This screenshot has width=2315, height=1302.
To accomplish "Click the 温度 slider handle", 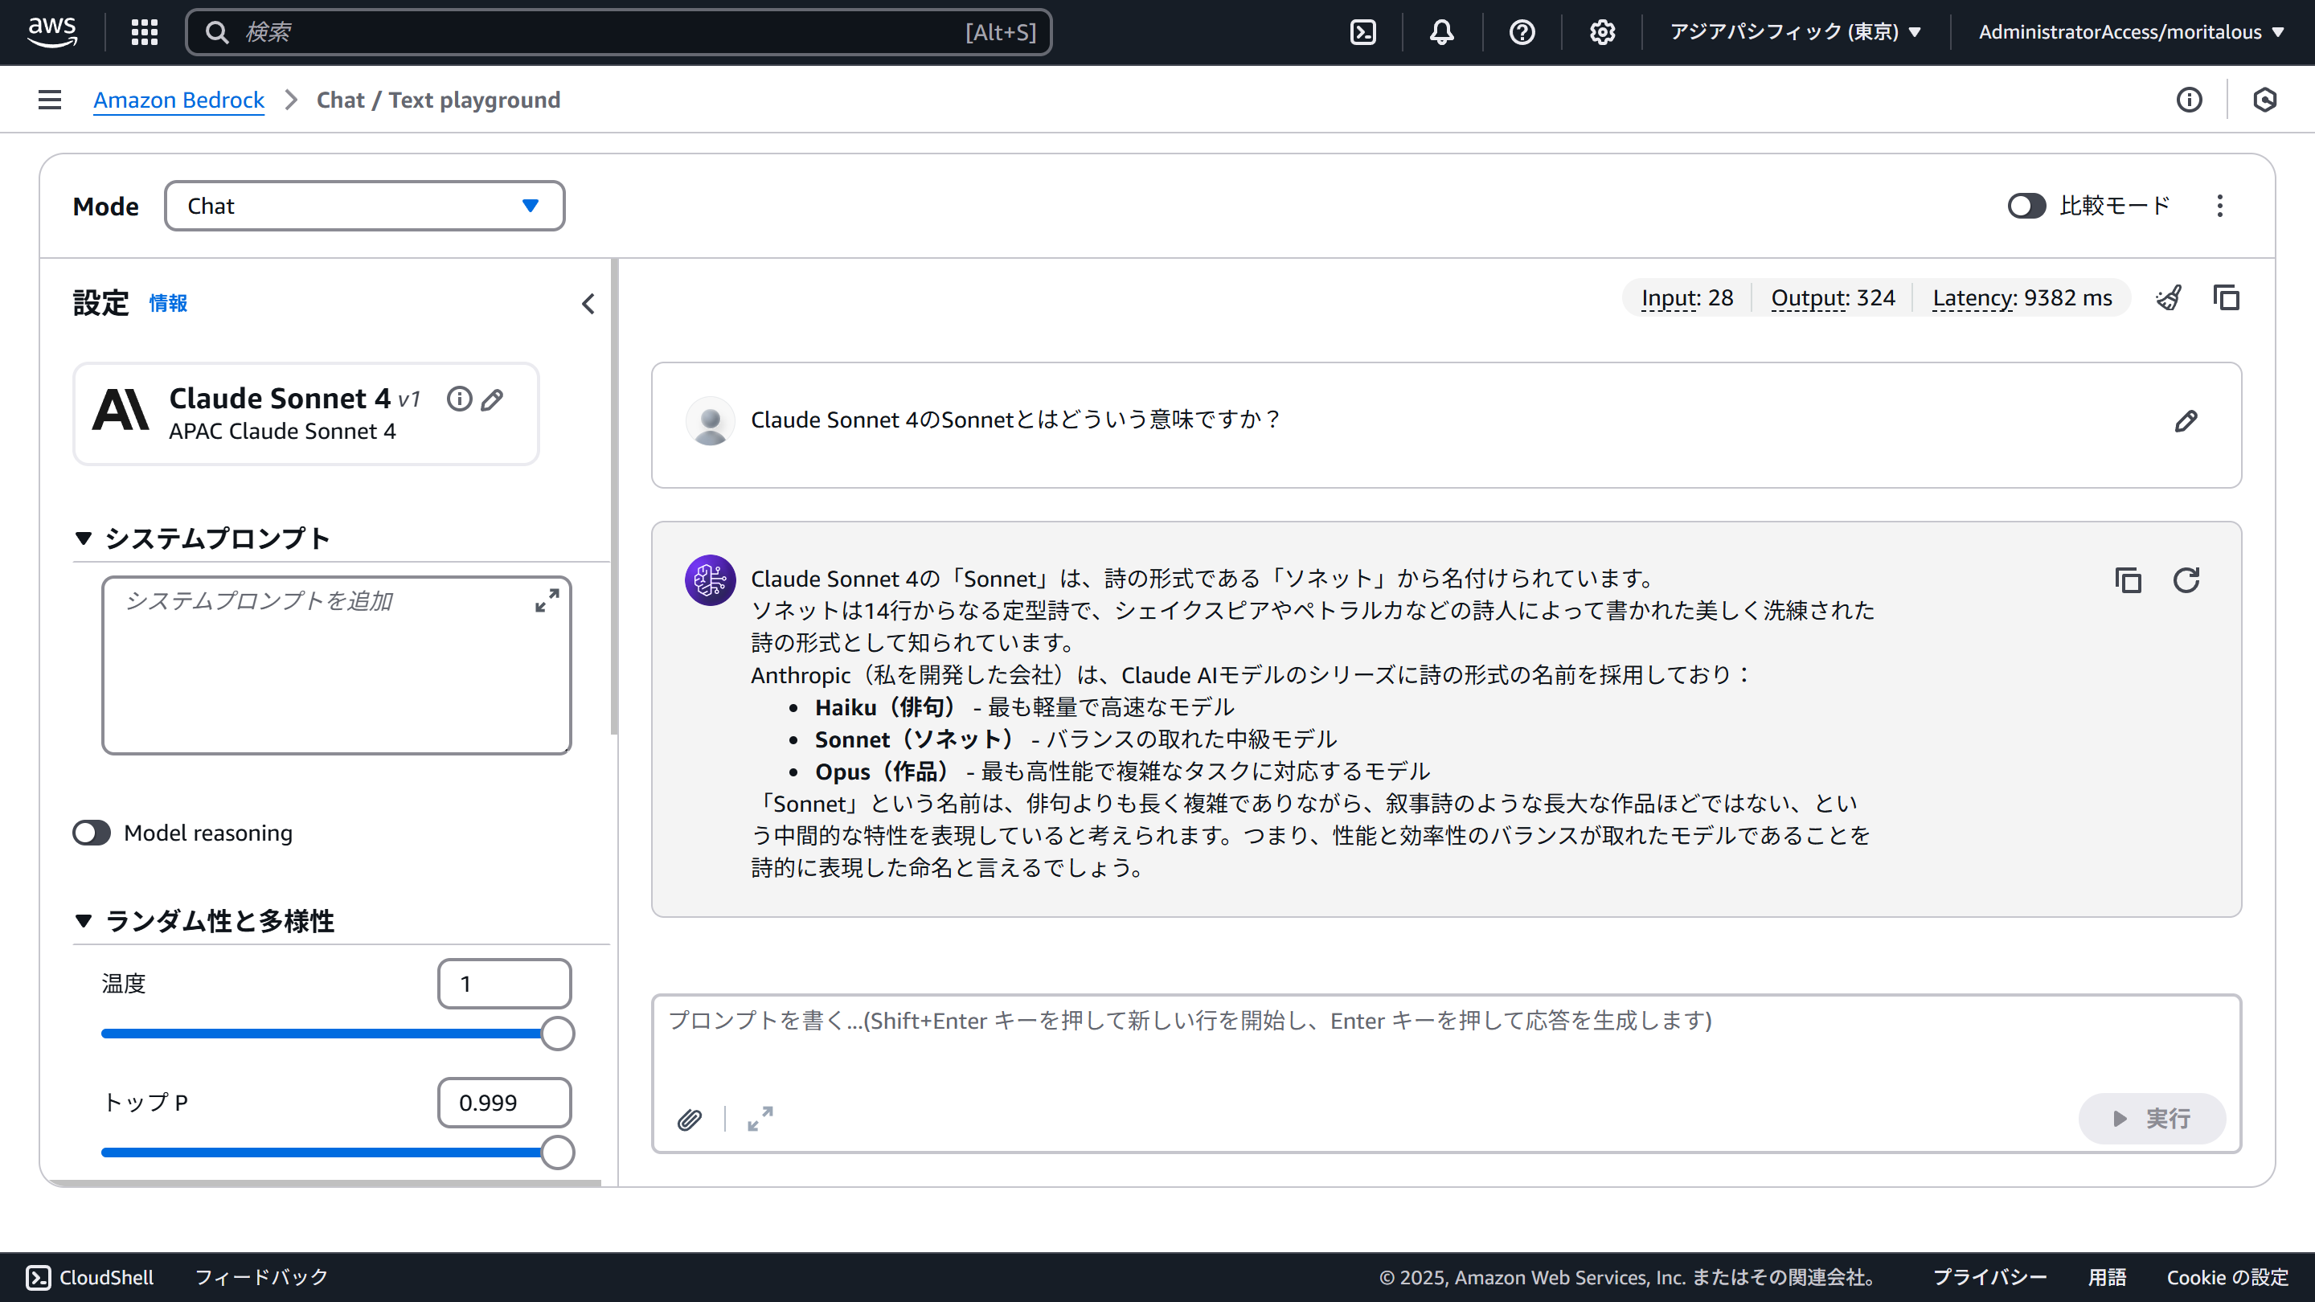I will [x=557, y=1034].
